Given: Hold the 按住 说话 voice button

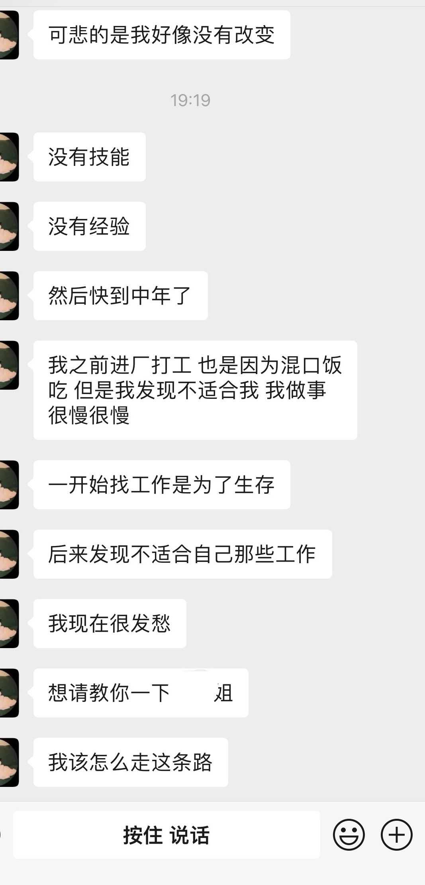Looking at the screenshot, I should click(166, 835).
